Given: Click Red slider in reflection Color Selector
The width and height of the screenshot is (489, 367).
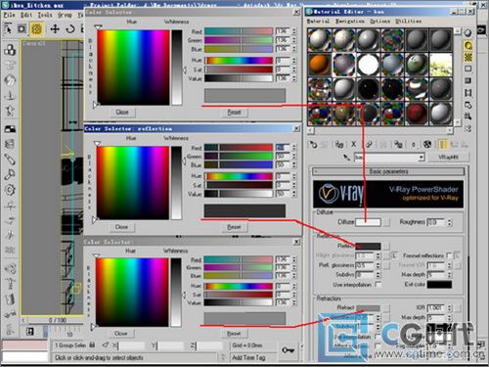Looking at the screenshot, I should pos(239,148).
